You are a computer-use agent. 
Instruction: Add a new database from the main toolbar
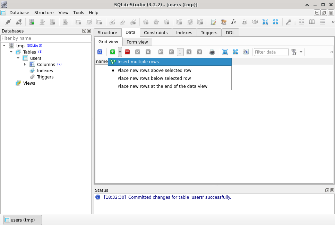[x=32, y=22]
